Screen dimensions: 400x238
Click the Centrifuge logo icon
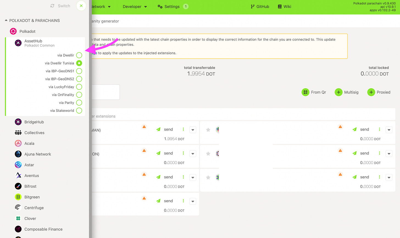[x=18, y=208]
